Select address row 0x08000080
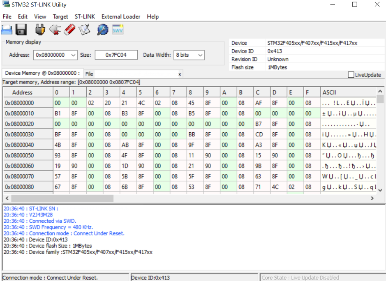 (x=28, y=187)
